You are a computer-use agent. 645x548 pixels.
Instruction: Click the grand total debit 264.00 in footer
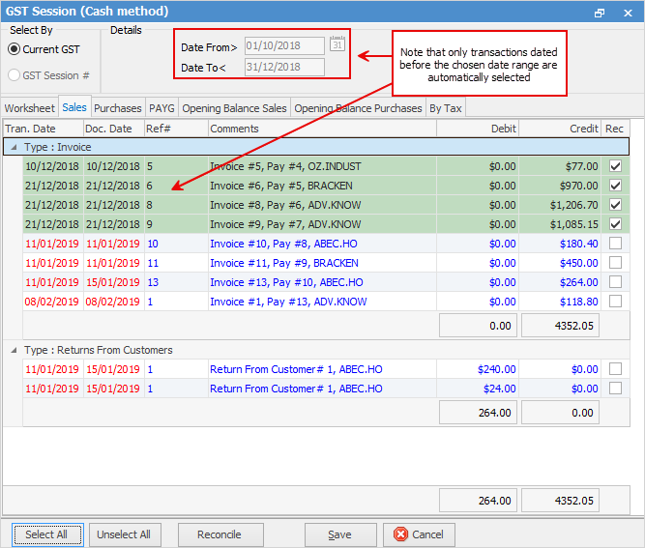478,501
